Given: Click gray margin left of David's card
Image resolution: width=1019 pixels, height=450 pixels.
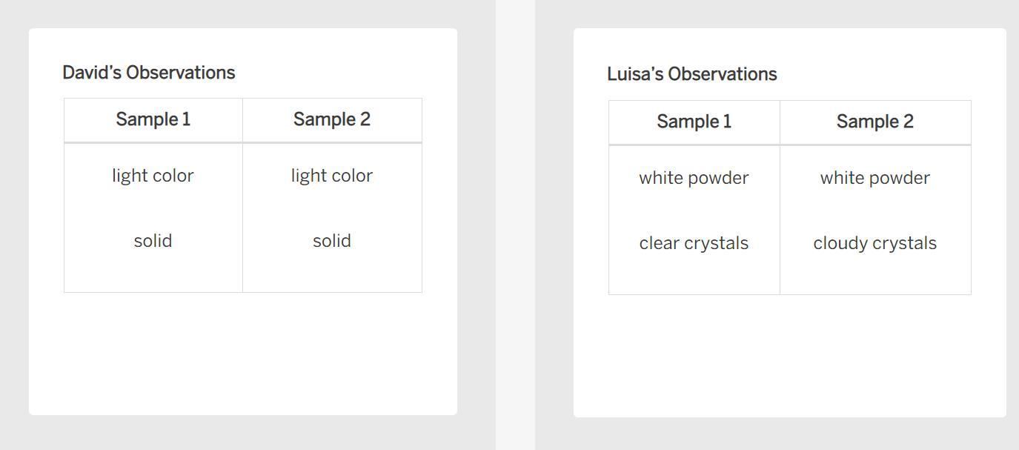Looking at the screenshot, I should click(x=14, y=222).
